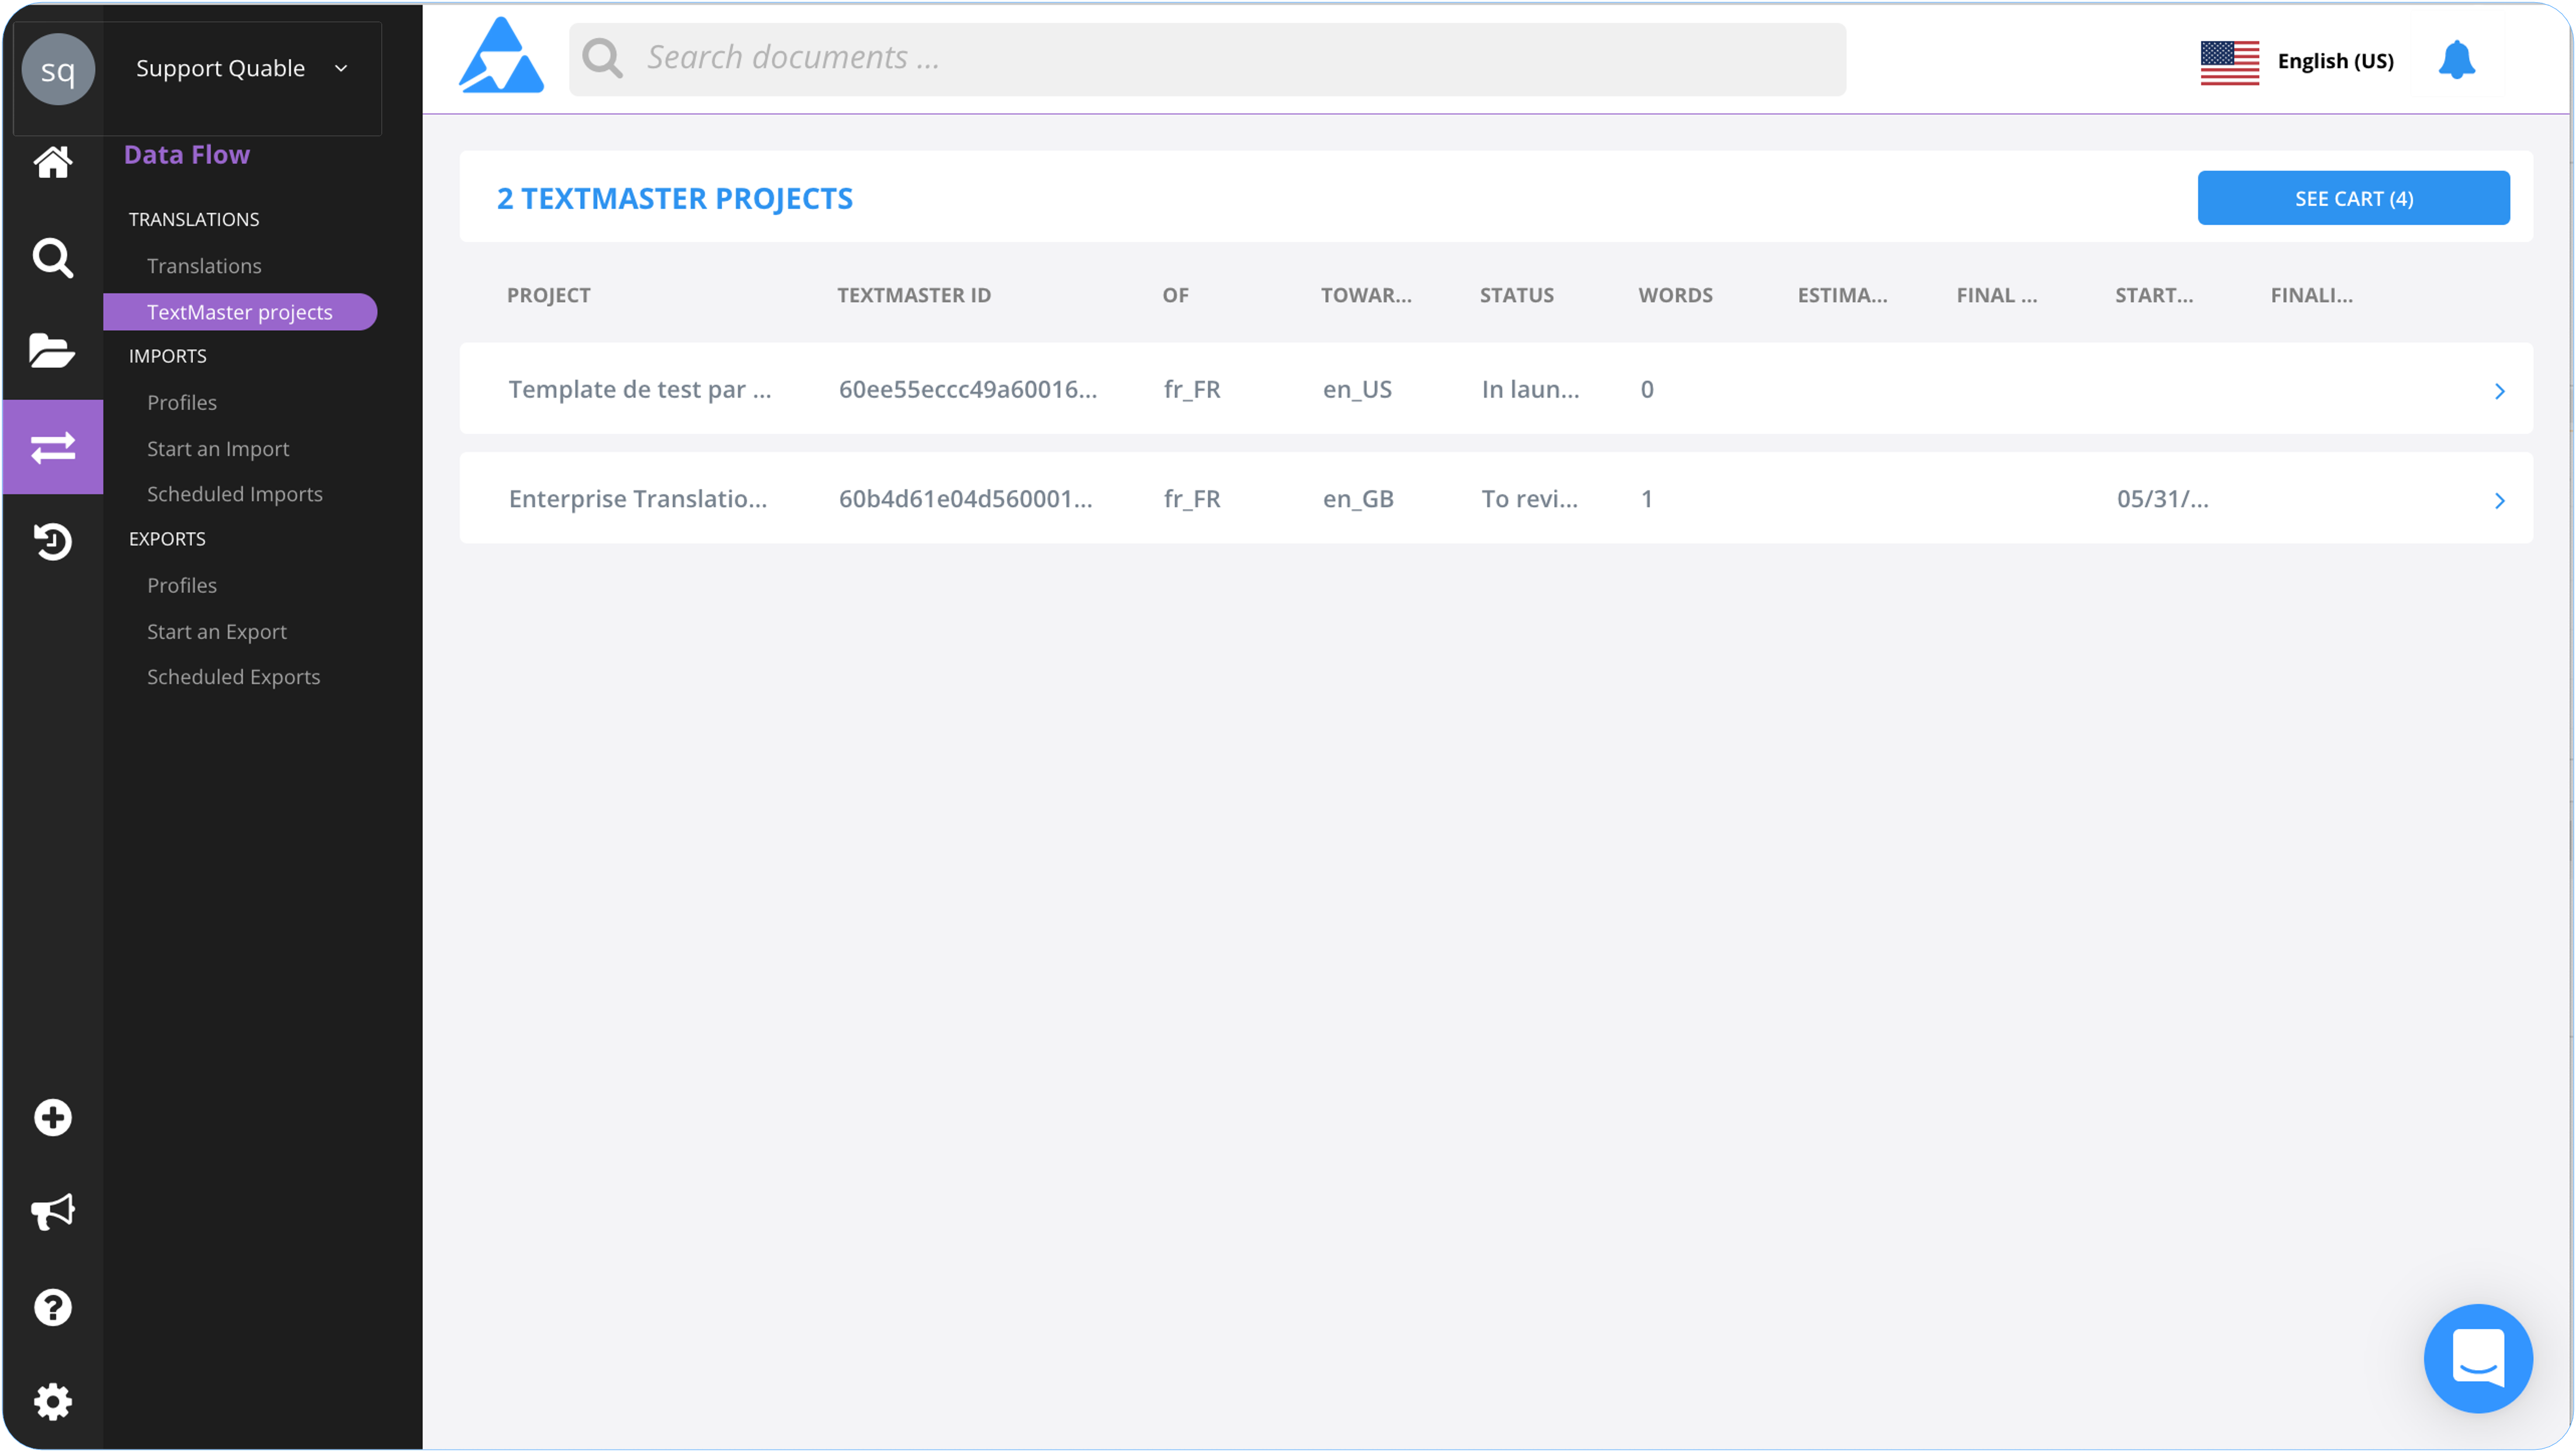Click the US flag icon
Image resolution: width=2576 pixels, height=1452 pixels.
2229,62
